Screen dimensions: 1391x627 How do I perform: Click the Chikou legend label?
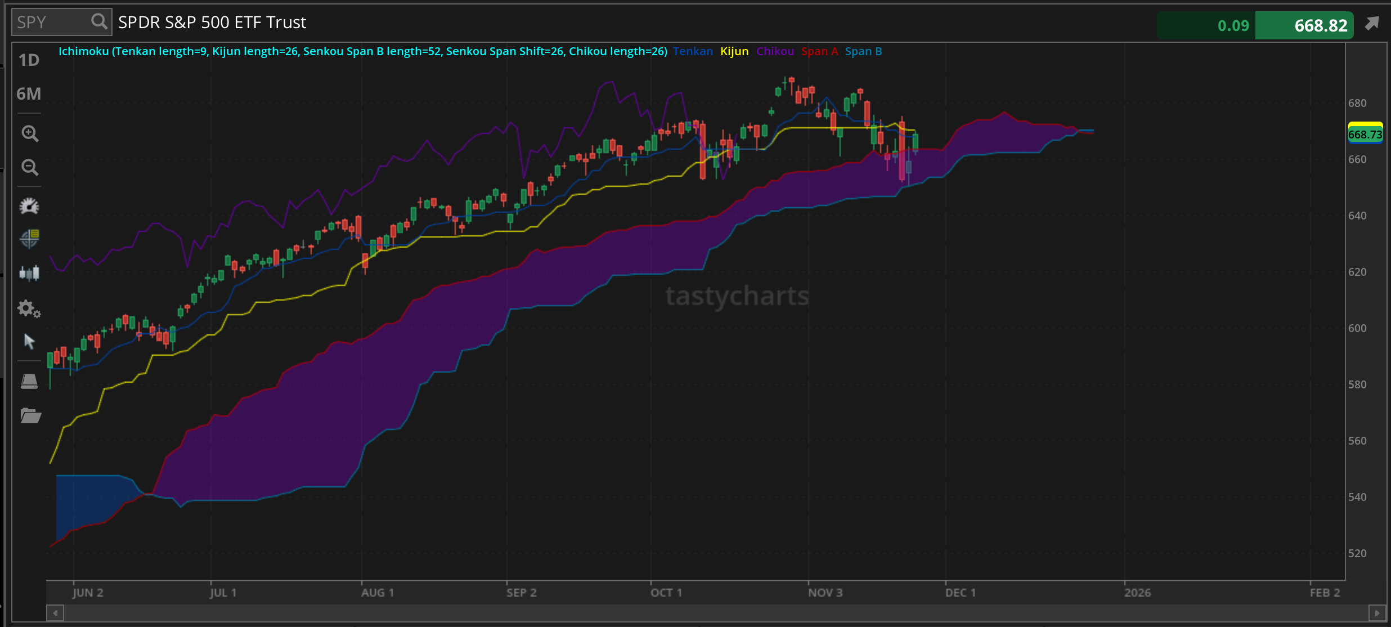point(775,51)
